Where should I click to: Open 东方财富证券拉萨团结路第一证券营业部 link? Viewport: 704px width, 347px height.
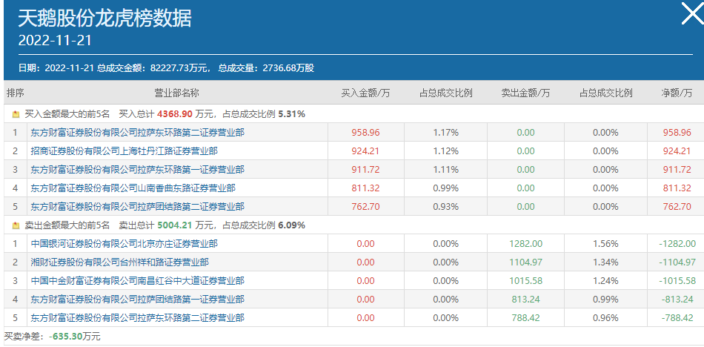click(137, 300)
